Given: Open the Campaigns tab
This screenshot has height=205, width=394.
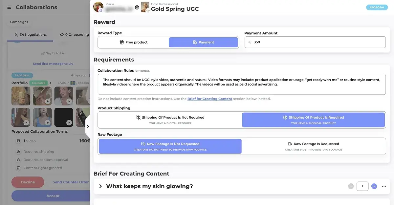Looking at the screenshot, I should point(19,22).
